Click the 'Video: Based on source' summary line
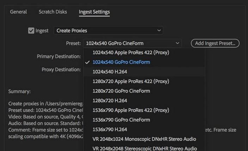The width and height of the screenshot is (248, 151). 46,117
